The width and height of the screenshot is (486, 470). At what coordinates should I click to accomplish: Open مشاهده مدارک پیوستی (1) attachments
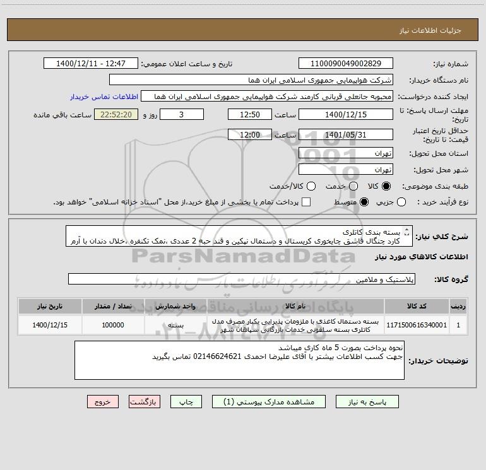pos(269,402)
